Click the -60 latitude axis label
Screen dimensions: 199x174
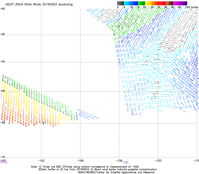[2, 9]
